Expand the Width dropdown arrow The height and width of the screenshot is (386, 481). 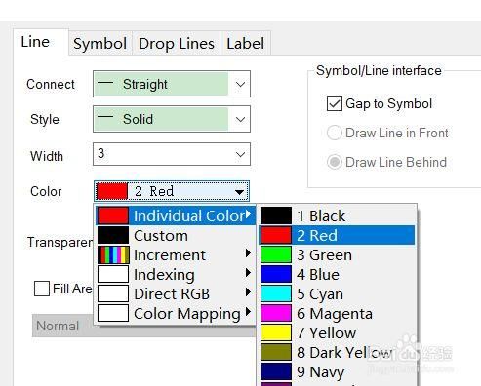(240, 154)
